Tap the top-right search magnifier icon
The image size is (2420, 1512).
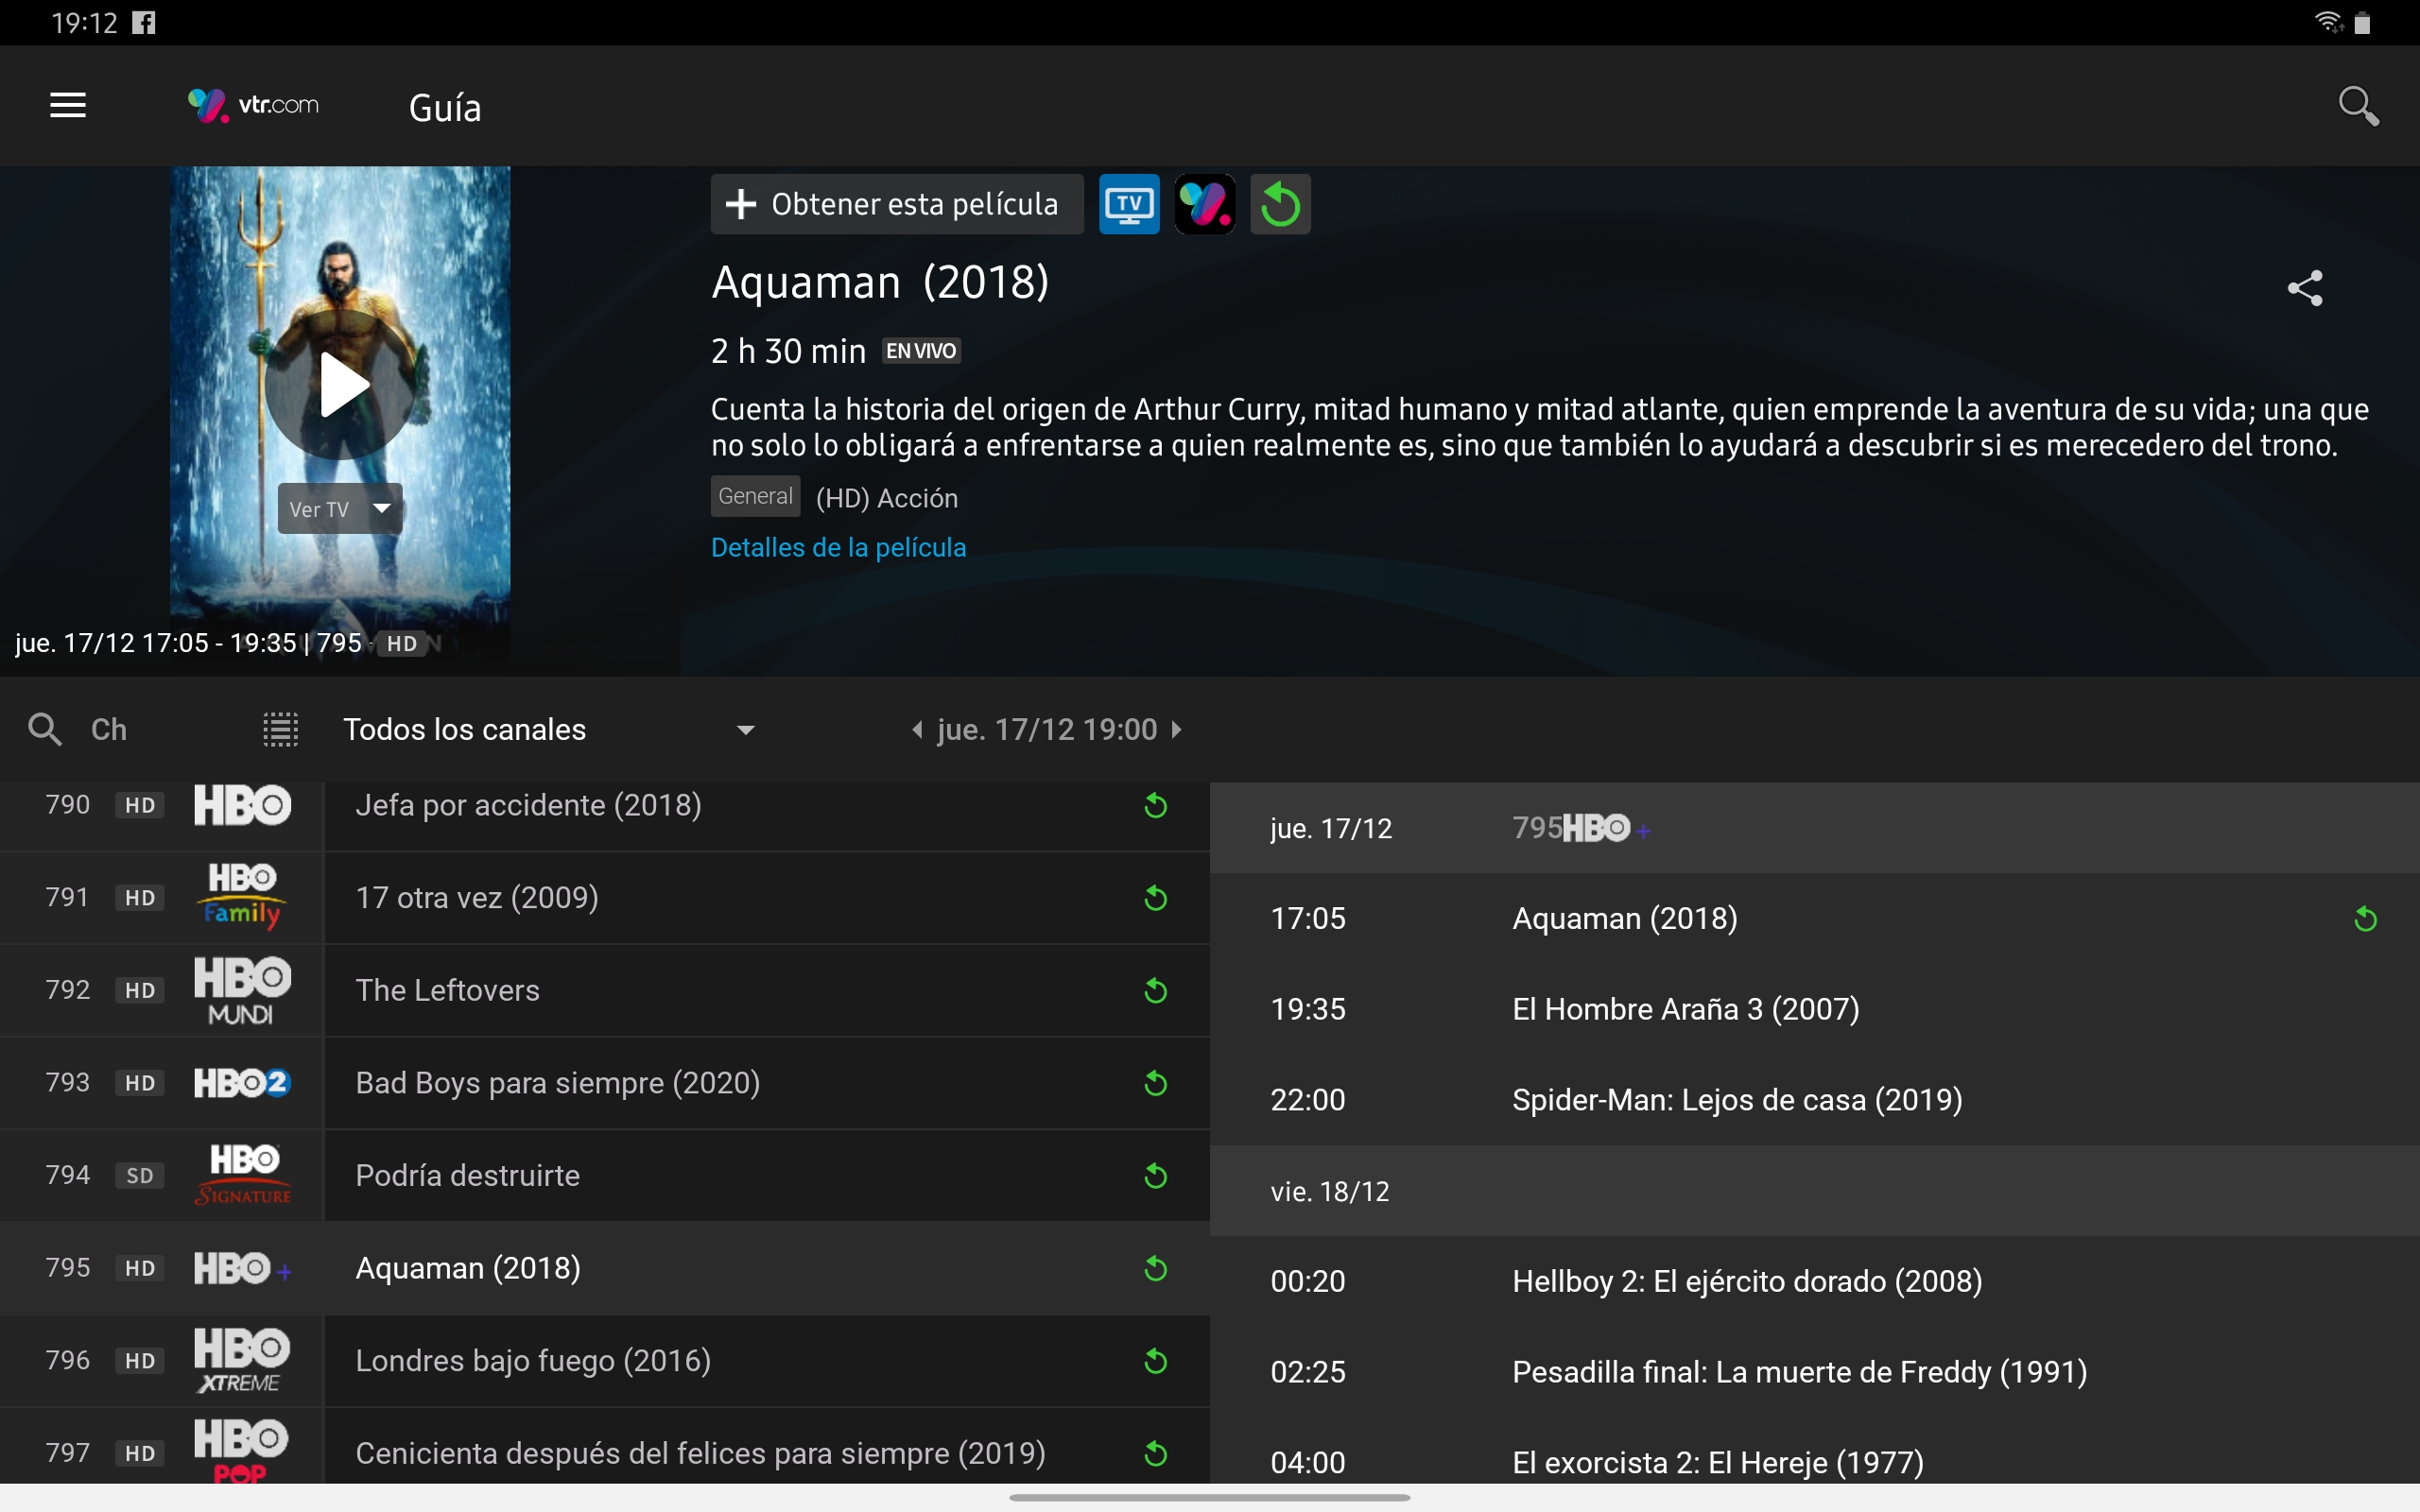pyautogui.click(x=2357, y=105)
